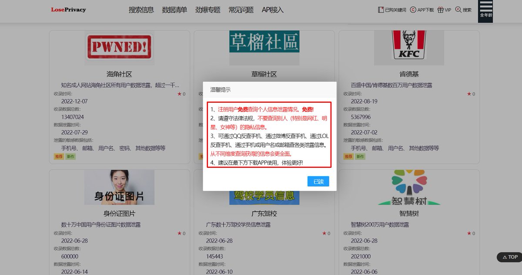Star the 肯德基 card
The image size is (522, 275).
469,94
